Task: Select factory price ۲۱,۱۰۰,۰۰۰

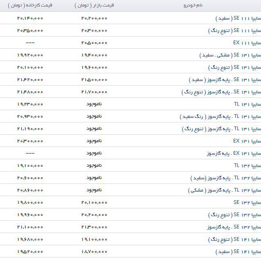Action: coord(30,227)
